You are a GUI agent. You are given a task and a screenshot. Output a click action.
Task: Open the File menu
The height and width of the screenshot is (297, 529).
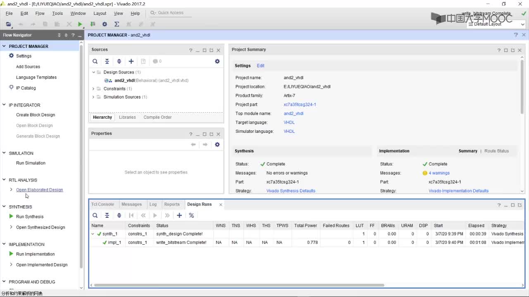click(9, 13)
